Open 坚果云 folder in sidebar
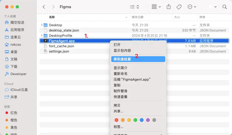 coord(13,37)
